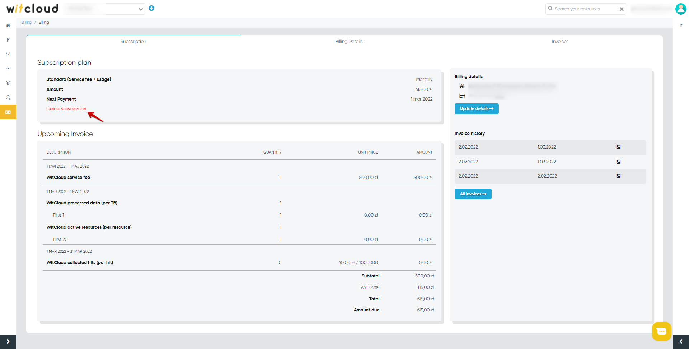Focus the Search your resources field
This screenshot has height=349, width=689.
pos(585,9)
